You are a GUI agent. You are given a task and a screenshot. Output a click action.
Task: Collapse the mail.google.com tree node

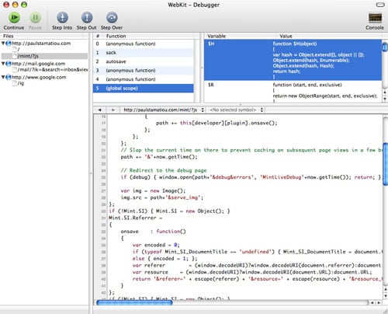[3, 64]
